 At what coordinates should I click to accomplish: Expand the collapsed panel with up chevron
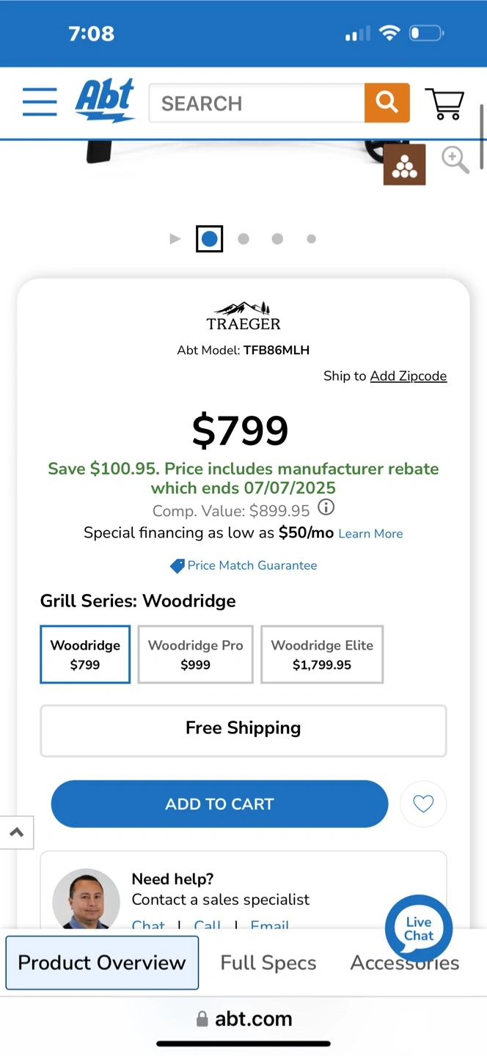16,832
